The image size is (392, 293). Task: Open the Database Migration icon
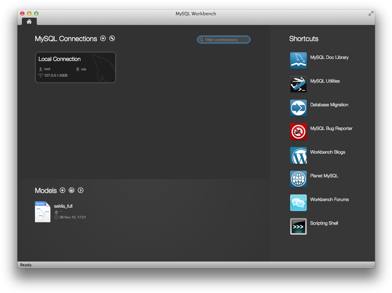click(x=298, y=108)
